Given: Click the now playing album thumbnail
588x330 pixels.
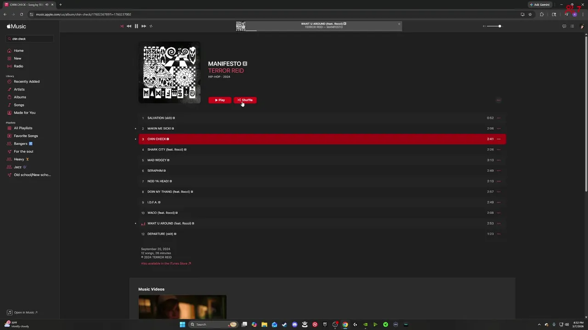Looking at the screenshot, I should point(241,26).
